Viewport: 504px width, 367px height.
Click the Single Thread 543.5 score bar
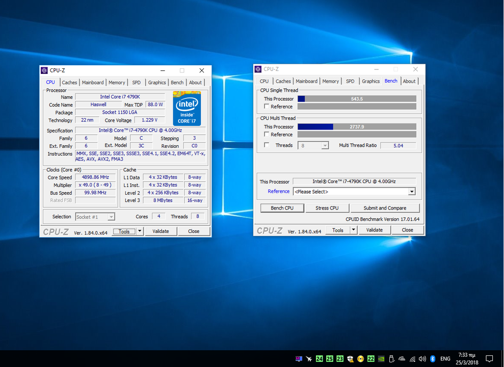pyautogui.click(x=357, y=99)
